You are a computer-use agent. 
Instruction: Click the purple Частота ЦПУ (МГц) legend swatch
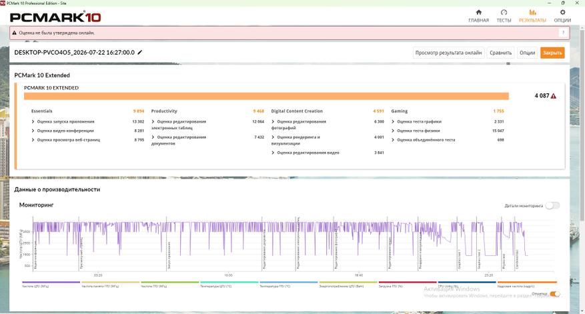click(51, 282)
